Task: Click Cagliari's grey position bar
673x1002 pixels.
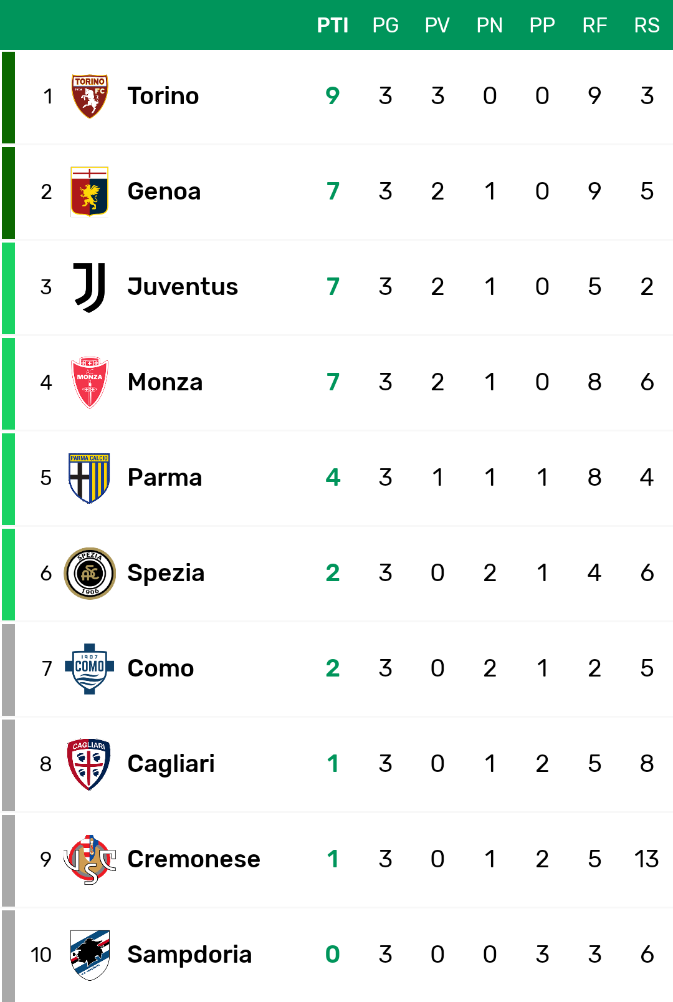Action: 8,766
